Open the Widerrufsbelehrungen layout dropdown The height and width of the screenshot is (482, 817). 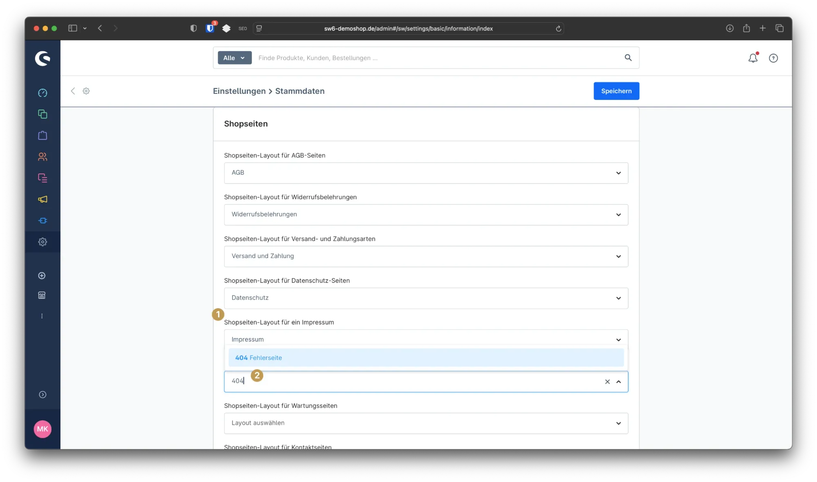(x=426, y=215)
